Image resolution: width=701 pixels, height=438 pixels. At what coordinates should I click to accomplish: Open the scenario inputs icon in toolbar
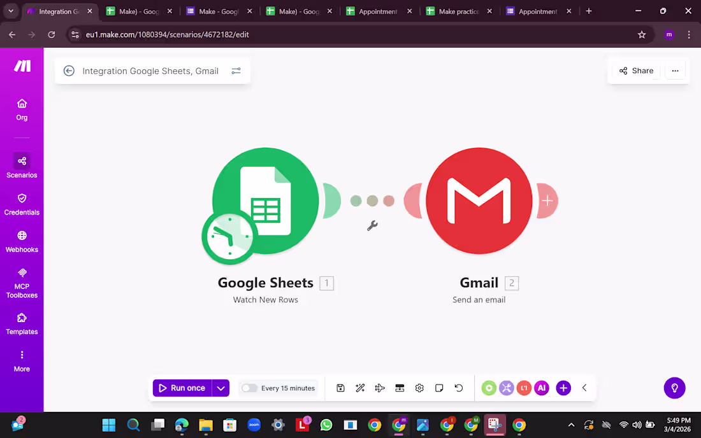coord(400,388)
